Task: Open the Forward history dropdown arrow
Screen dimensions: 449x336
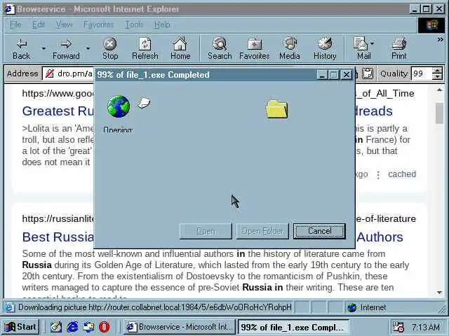Action: coord(88,48)
